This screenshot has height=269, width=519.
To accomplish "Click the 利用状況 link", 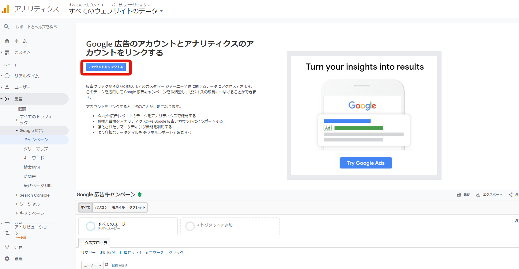I will tap(108, 252).
